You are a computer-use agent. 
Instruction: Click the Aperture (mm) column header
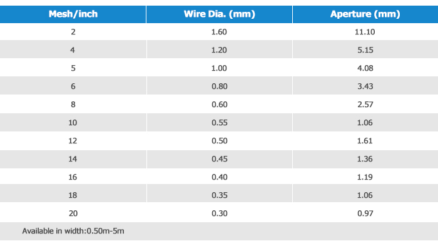365,14
